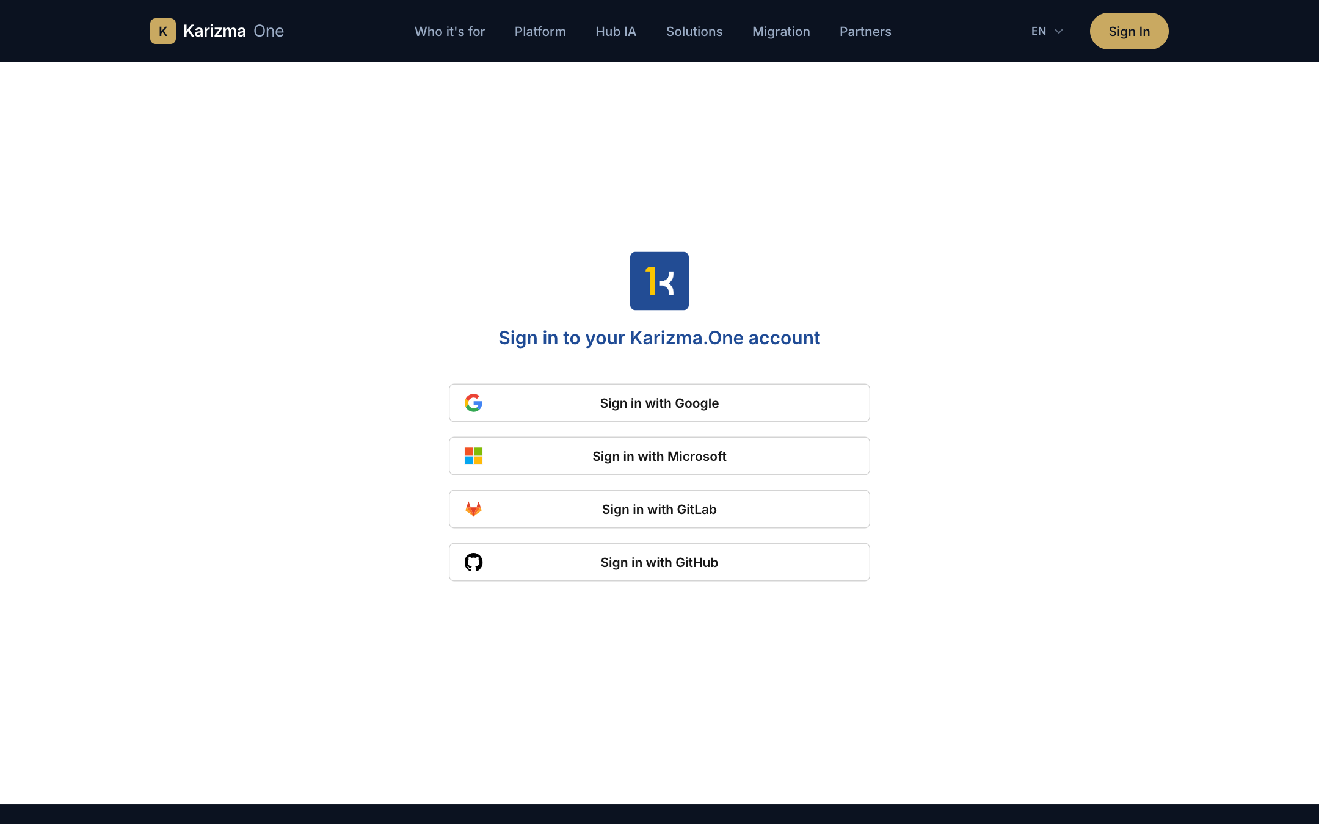Click the GitLab fox icon
This screenshot has width=1319, height=824.
point(473,509)
